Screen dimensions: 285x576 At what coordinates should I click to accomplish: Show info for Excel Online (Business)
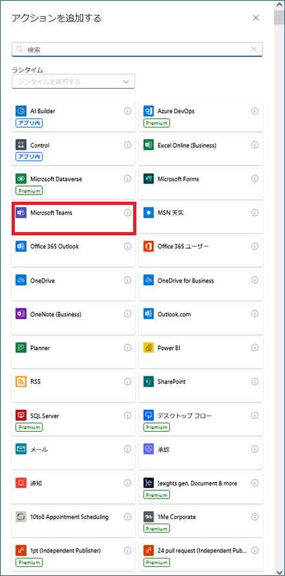point(255,145)
